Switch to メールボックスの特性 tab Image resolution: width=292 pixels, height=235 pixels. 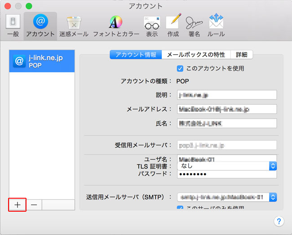click(196, 55)
